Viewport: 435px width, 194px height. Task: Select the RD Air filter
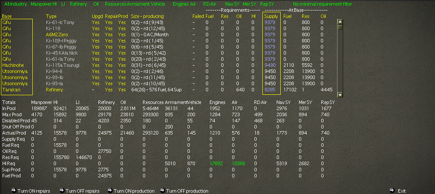tap(210, 4)
